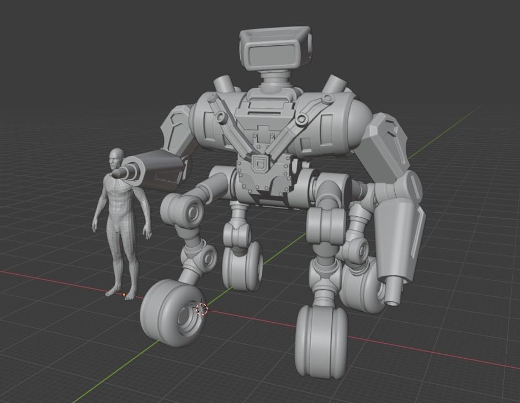Click the riveted pelvis plate under the chest
Viewport: 520px width, 403px height.
264,178
